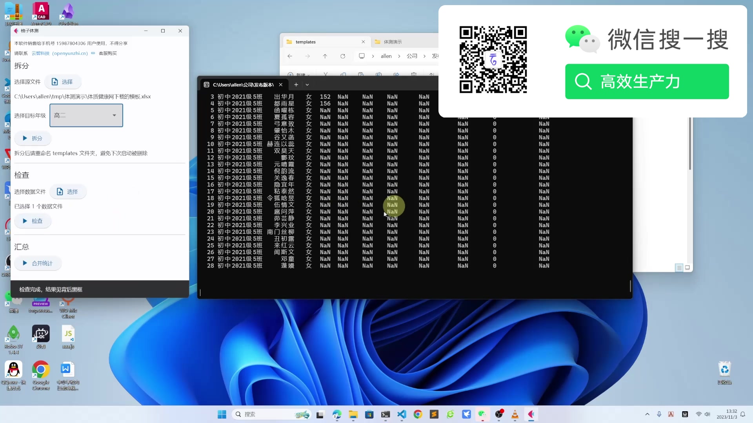The image size is (753, 423).
Task: Open WeChat from the taskbar
Action: point(482,414)
